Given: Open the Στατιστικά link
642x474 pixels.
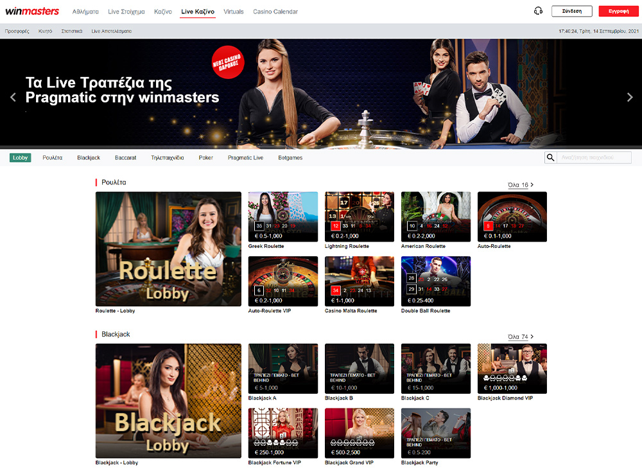Looking at the screenshot, I should click(x=72, y=31).
